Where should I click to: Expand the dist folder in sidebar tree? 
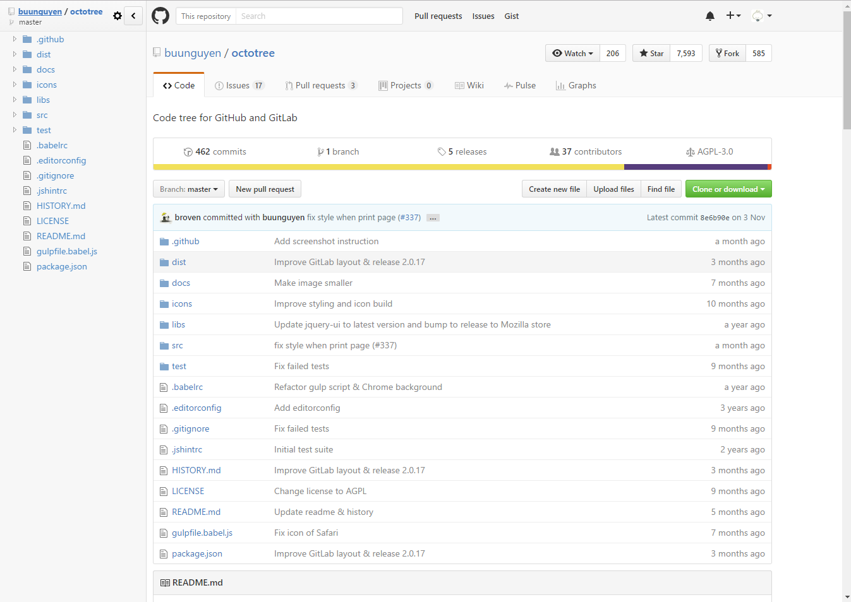(15, 54)
